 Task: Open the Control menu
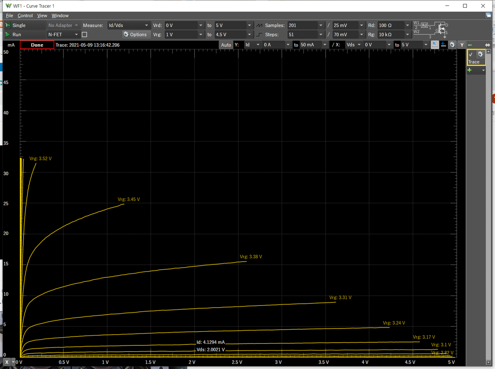click(x=25, y=15)
